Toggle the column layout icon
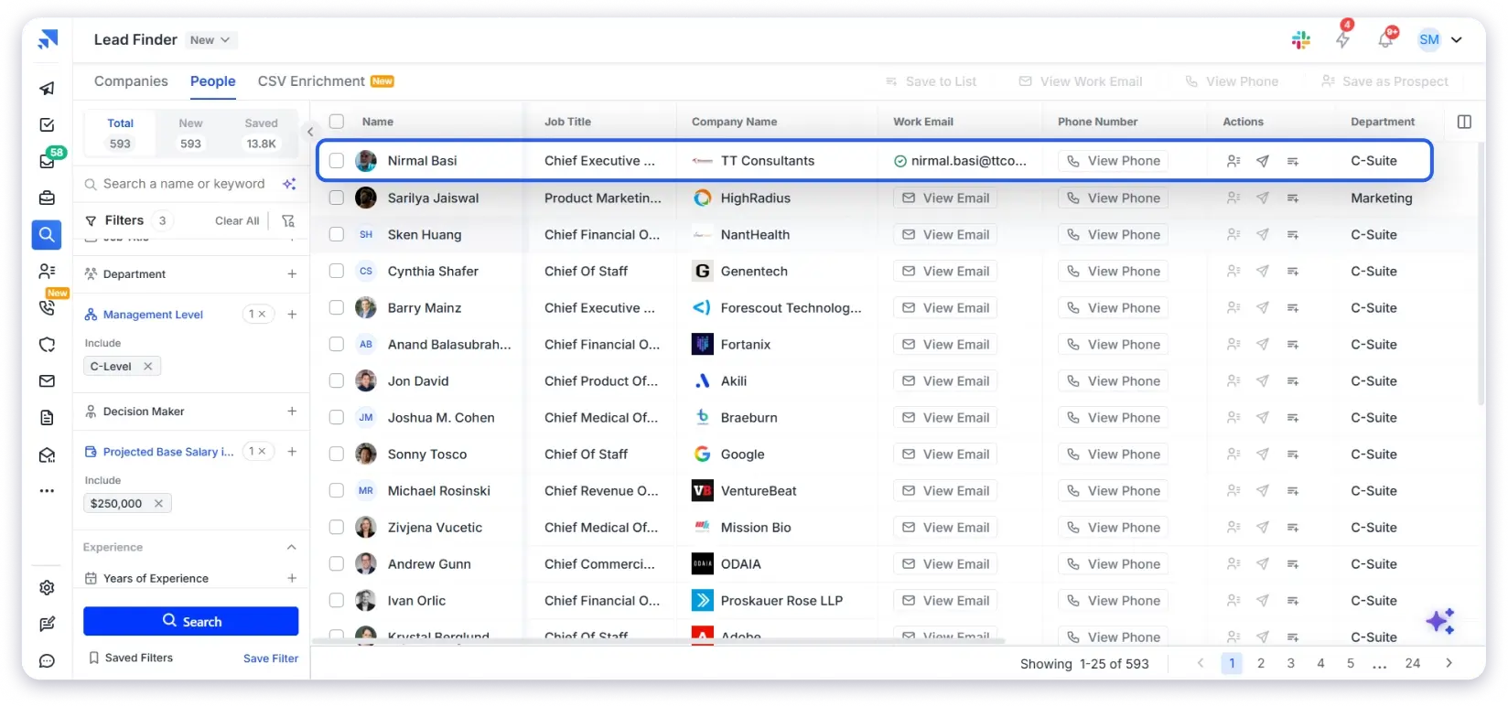 click(x=1464, y=122)
